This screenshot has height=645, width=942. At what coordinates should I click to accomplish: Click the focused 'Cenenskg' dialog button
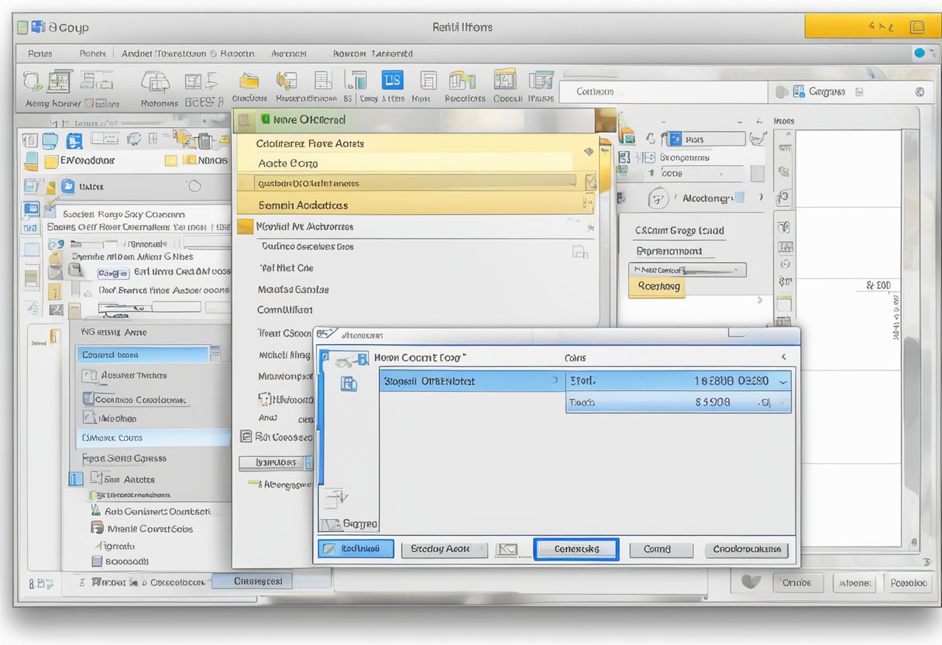tap(576, 549)
